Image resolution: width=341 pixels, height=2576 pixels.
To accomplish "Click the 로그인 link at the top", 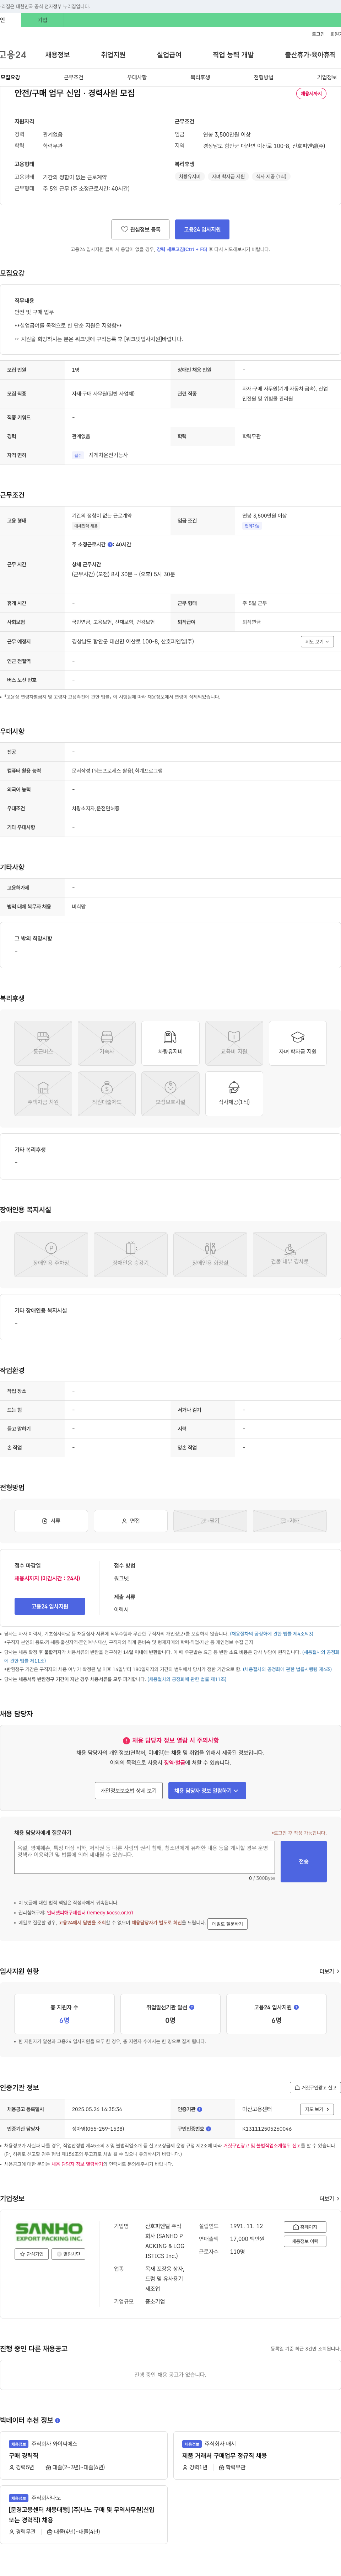I will pos(318,34).
